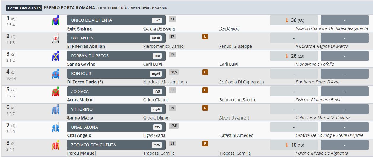Select the Corsa 3 delle 18:15 tab
The width and height of the screenshot is (373, 157).
(24, 8)
